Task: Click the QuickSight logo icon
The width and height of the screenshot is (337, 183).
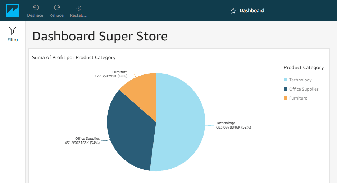Action: [x=13, y=10]
